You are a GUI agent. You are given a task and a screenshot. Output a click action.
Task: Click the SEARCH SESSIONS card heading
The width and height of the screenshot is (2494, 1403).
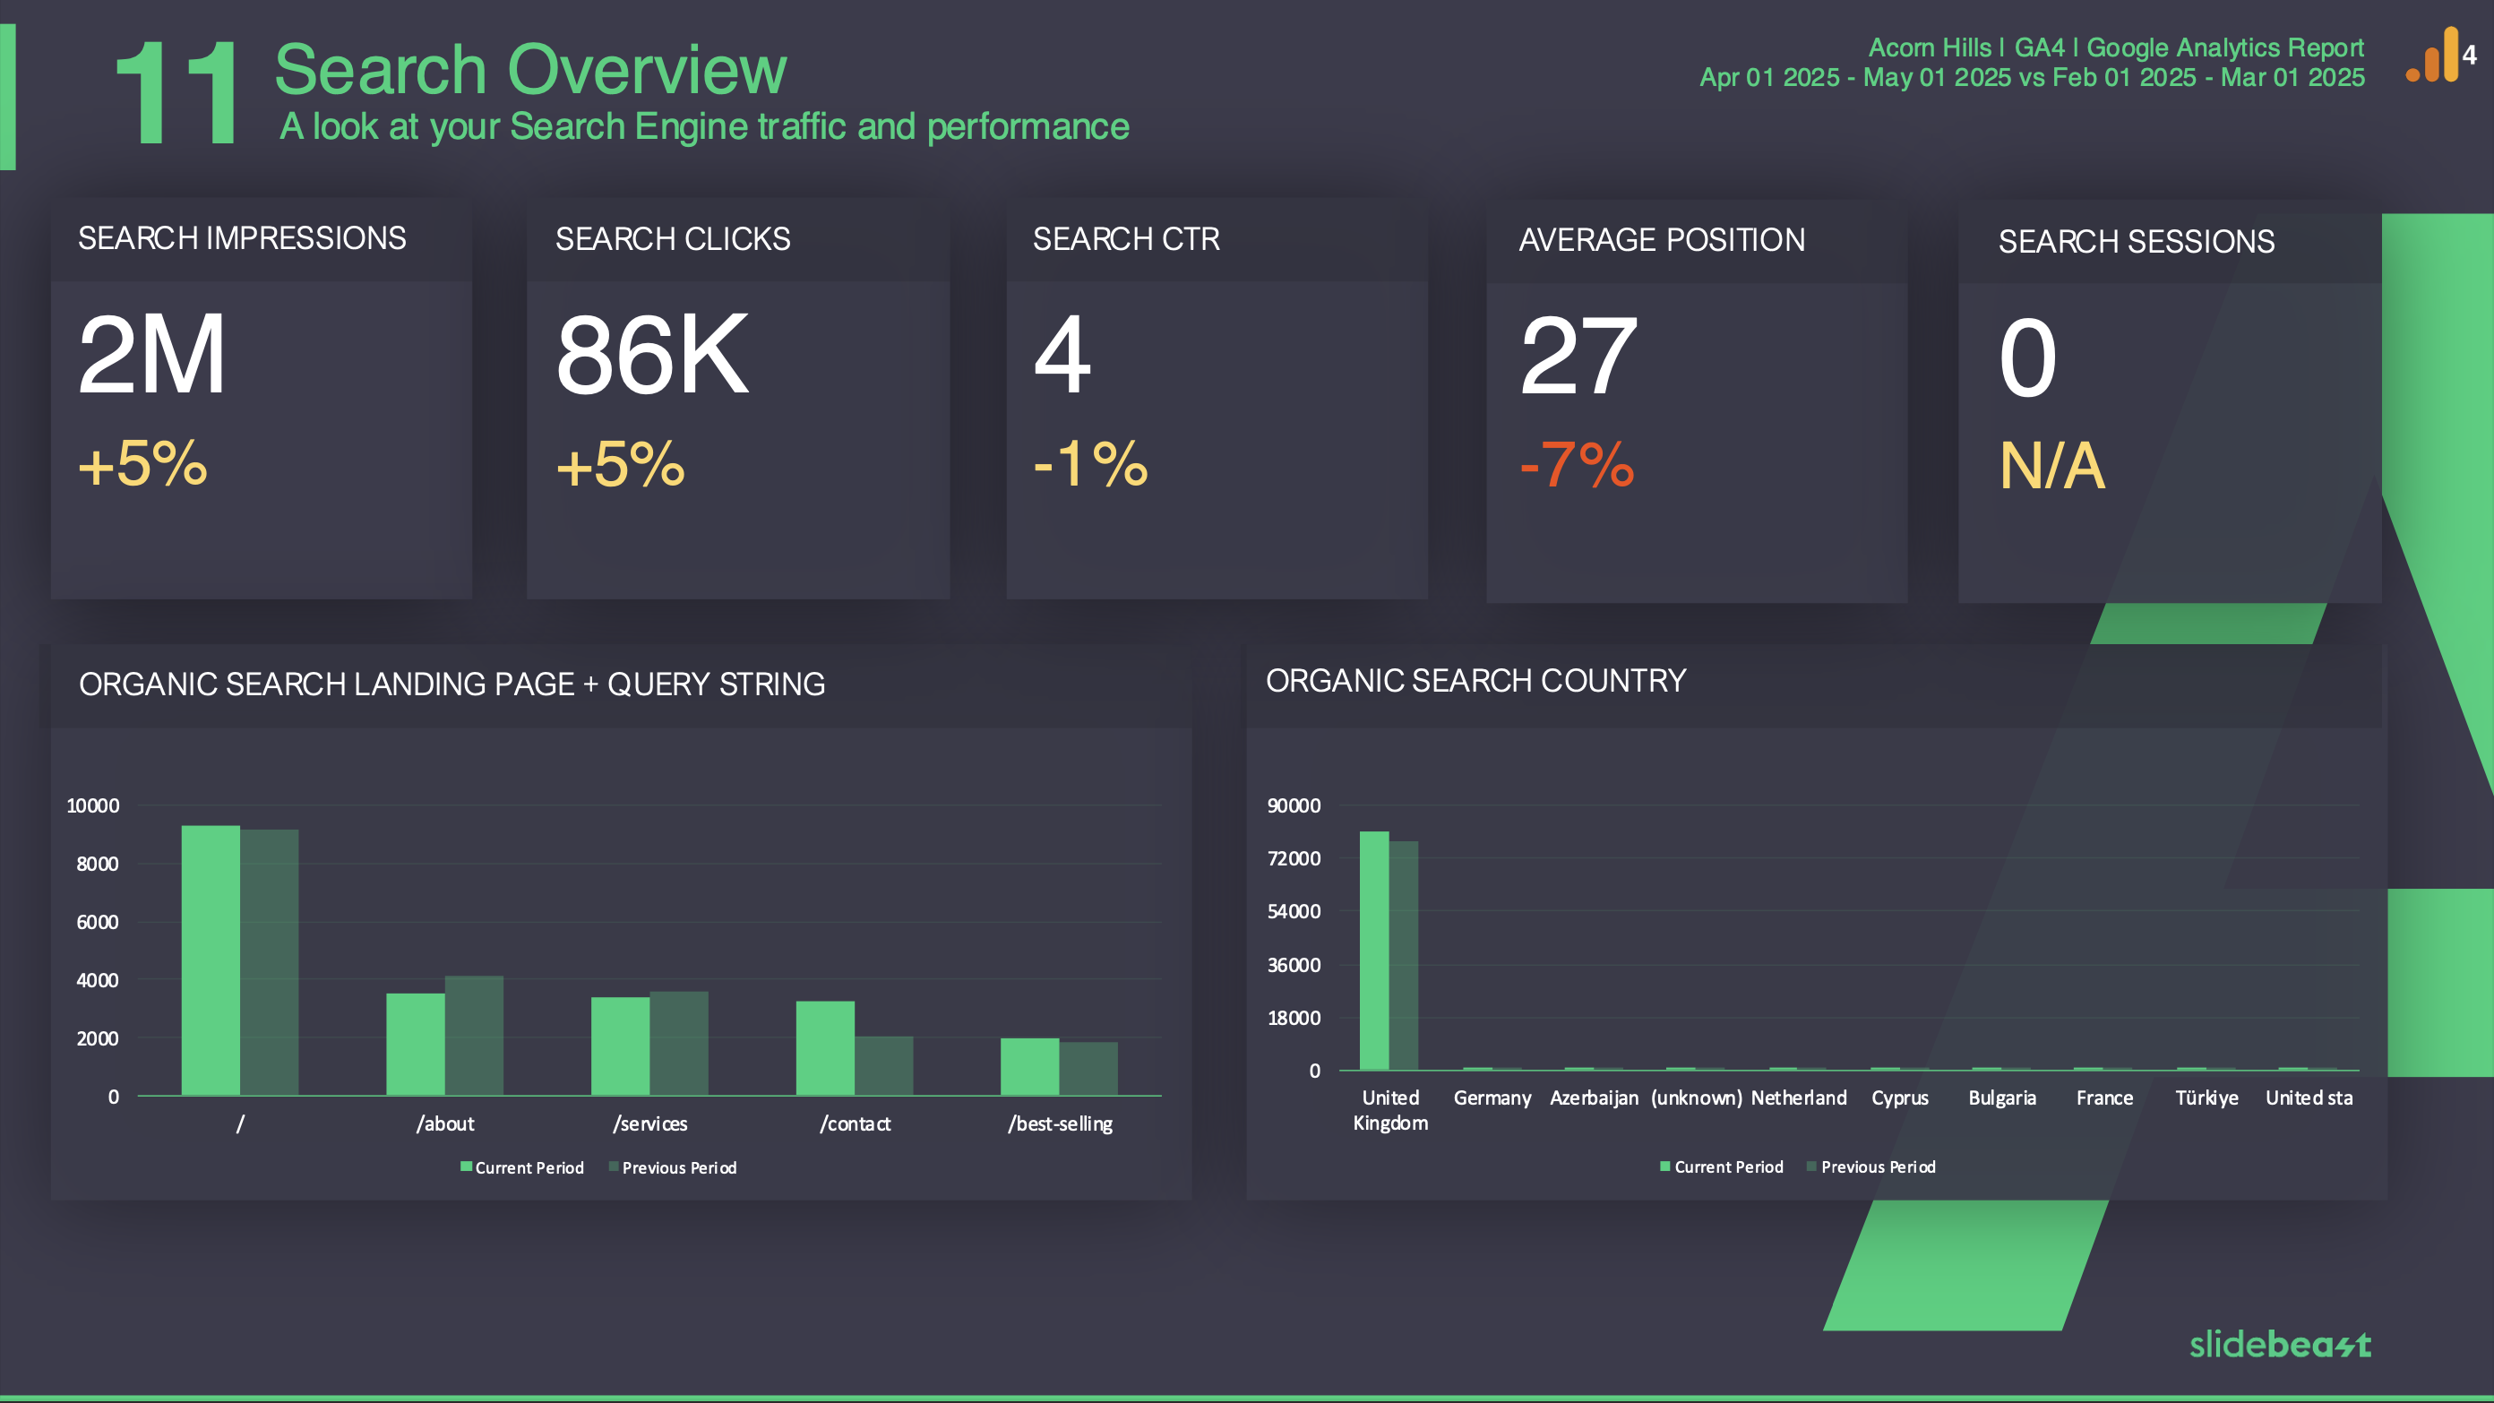click(x=2137, y=242)
